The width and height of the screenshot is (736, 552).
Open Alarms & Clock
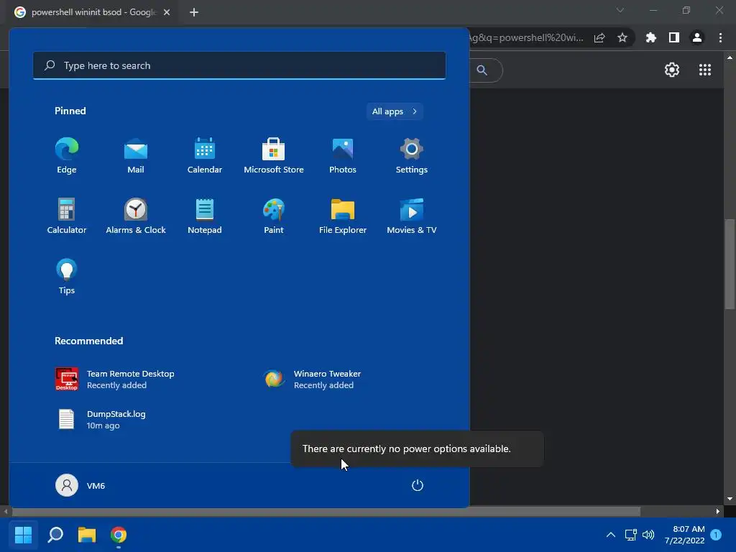pos(136,216)
